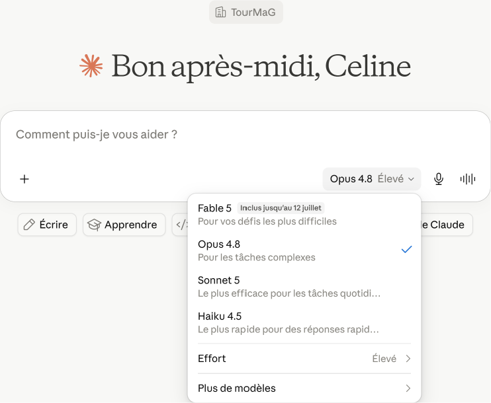
Task: Click the plus attachment icon
Action: point(24,179)
